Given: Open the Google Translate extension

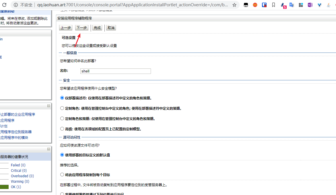Looking at the screenshot, I should [x=292, y=5].
